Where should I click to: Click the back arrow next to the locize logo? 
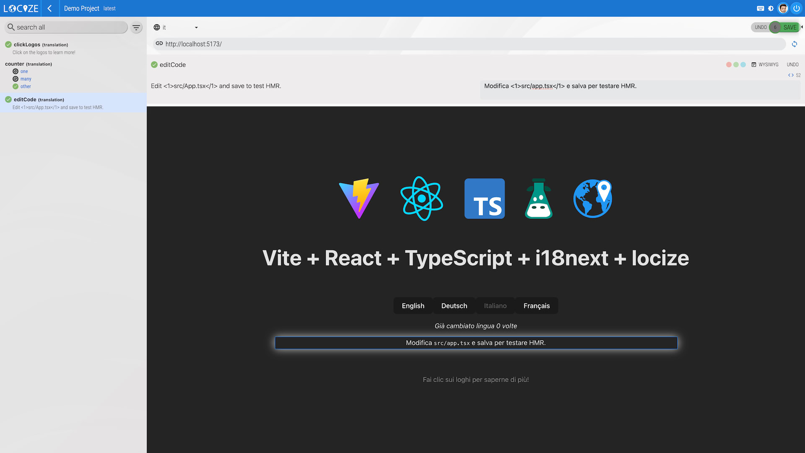[x=49, y=8]
